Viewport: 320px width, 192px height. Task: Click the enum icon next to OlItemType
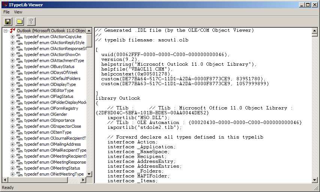point(19,132)
